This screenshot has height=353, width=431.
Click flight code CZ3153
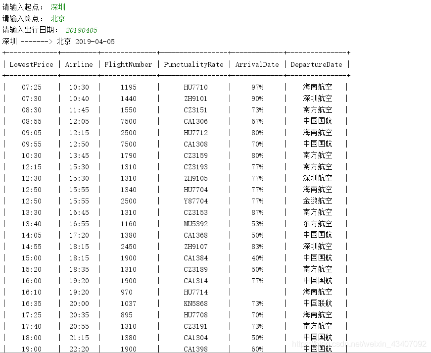click(196, 212)
